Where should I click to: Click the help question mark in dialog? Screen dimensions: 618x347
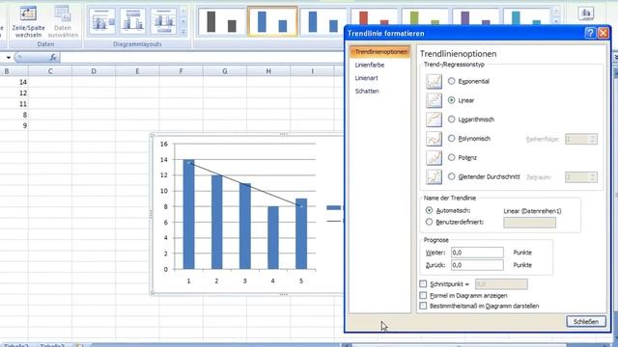click(590, 33)
